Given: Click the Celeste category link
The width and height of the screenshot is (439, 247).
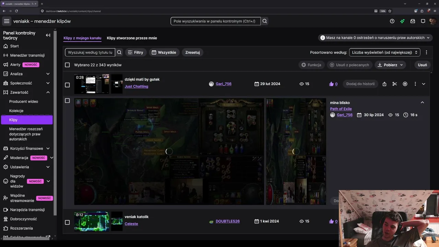Looking at the screenshot, I should [131, 224].
